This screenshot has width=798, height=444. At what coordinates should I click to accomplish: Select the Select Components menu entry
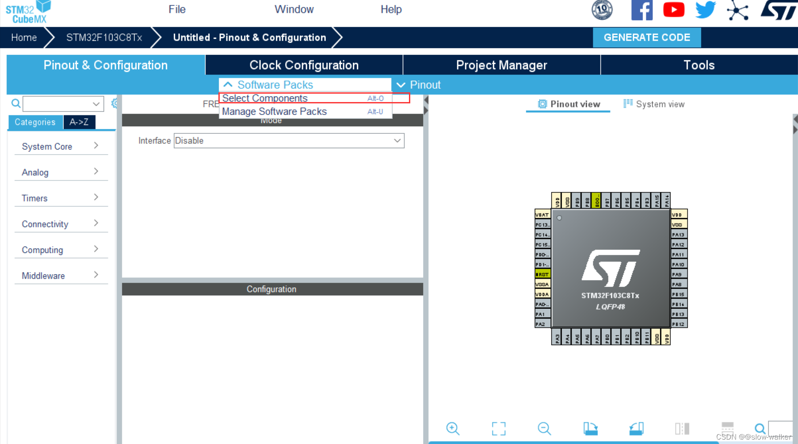tap(264, 98)
